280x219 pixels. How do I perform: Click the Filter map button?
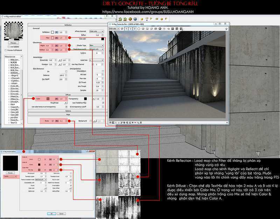(56, 38)
